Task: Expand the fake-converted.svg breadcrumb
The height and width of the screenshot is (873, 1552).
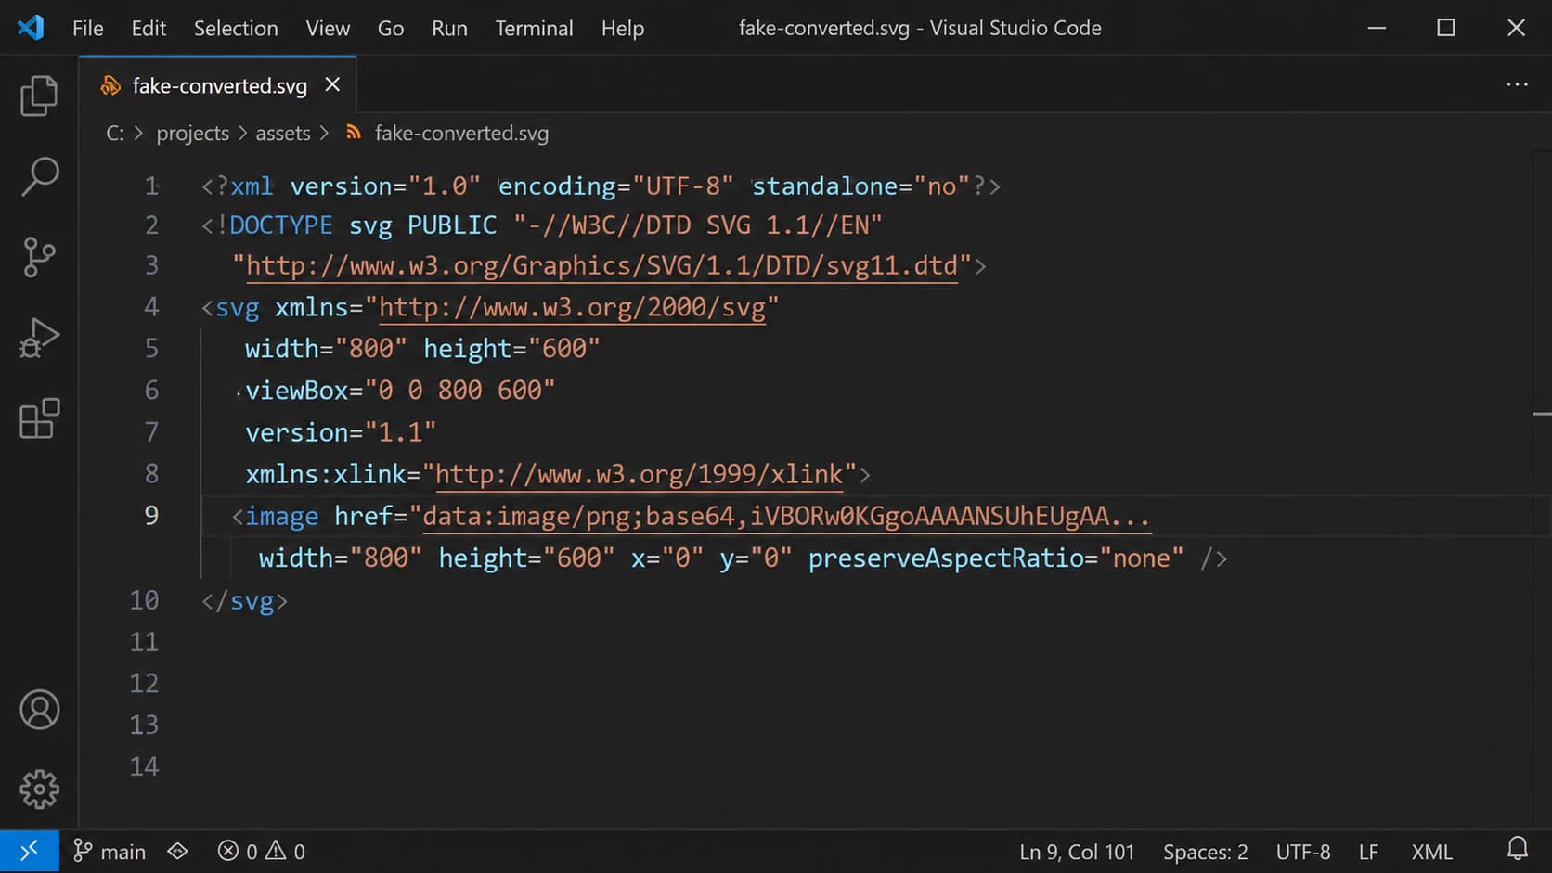Action: (x=461, y=133)
